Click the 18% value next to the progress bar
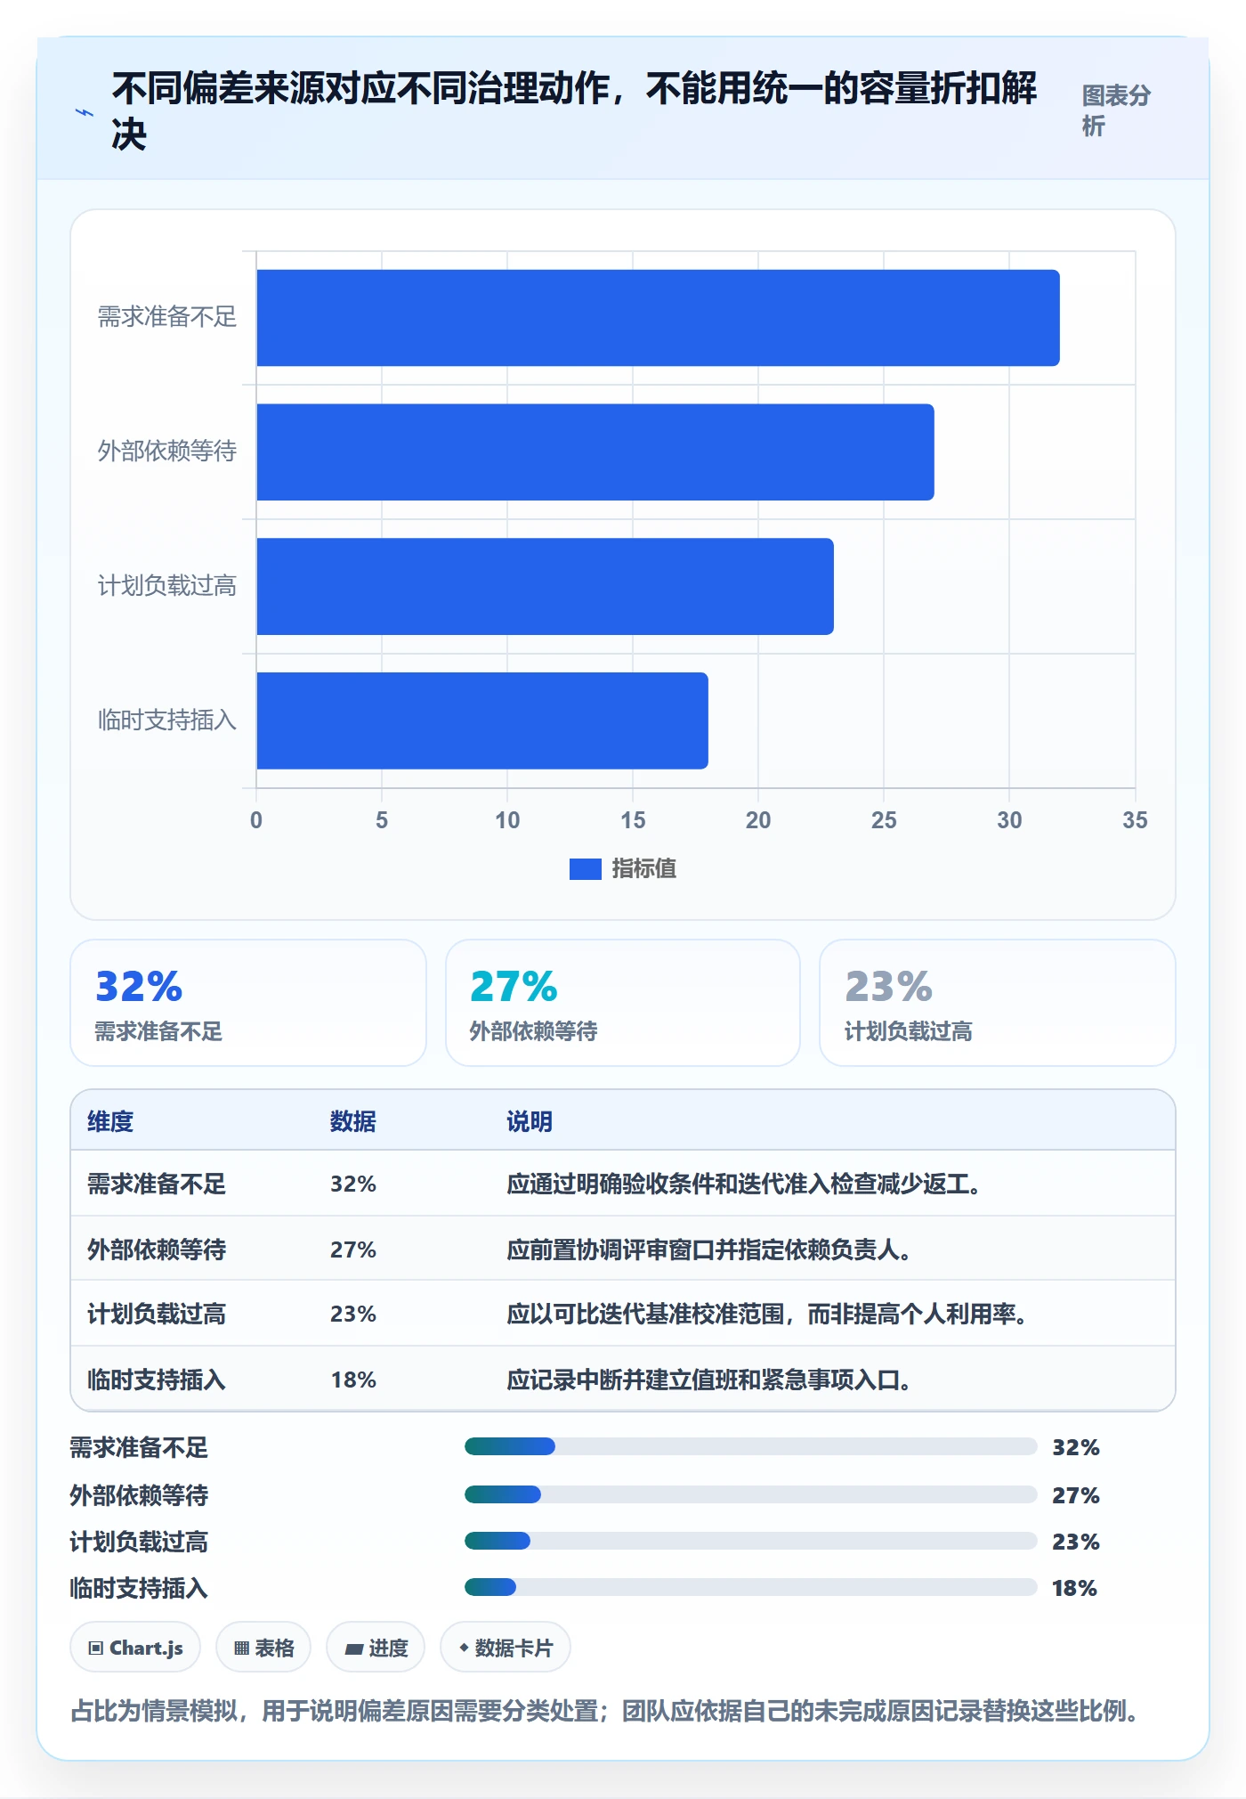This screenshot has width=1246, height=1799. click(1074, 1588)
